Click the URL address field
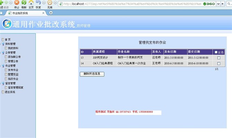 pyautogui.click(x=132, y=4)
